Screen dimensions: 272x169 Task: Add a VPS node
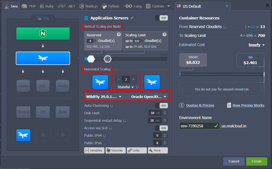43,112
